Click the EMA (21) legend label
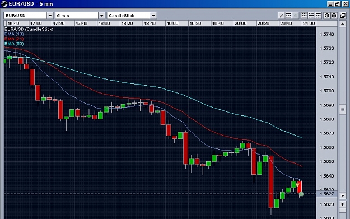 14,39
